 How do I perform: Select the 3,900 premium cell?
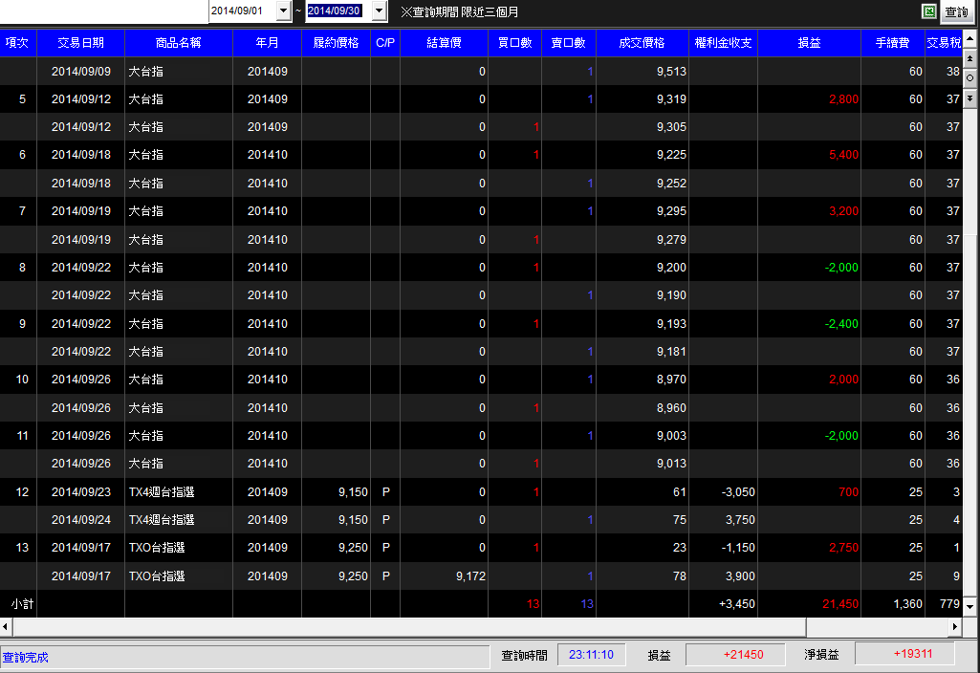pyautogui.click(x=723, y=576)
